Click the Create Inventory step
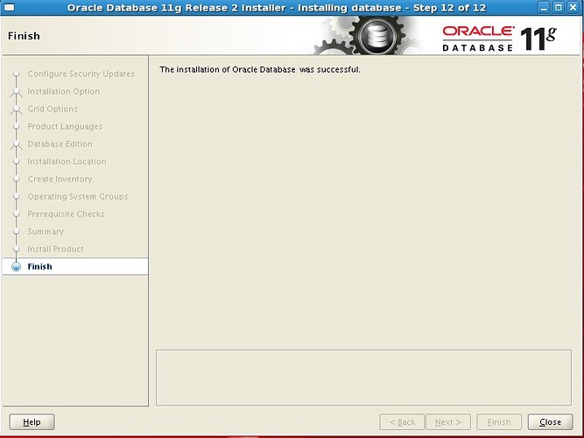The width and height of the screenshot is (584, 438). pos(60,179)
